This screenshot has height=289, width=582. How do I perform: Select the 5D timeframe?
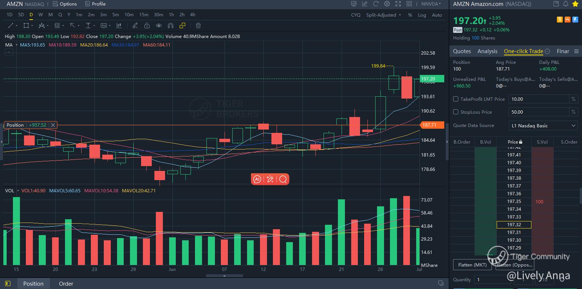(x=21, y=15)
